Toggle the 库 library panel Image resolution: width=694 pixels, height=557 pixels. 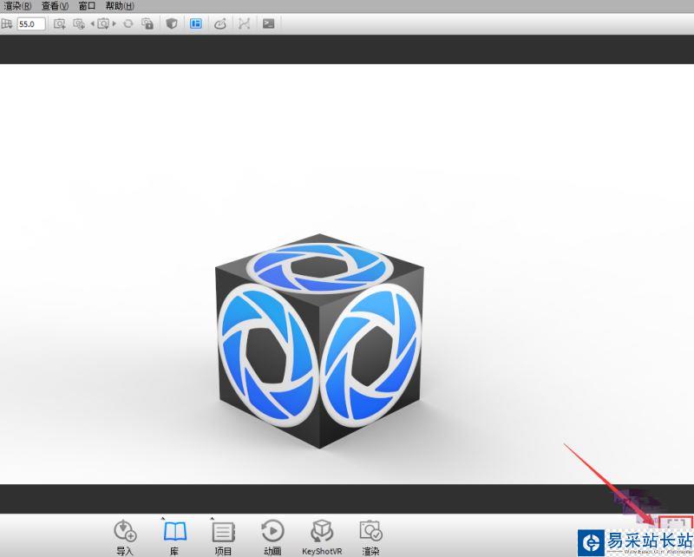click(175, 537)
